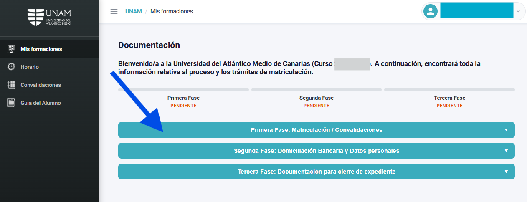
Task: Expand the user account dropdown chevron
Action: click(518, 11)
